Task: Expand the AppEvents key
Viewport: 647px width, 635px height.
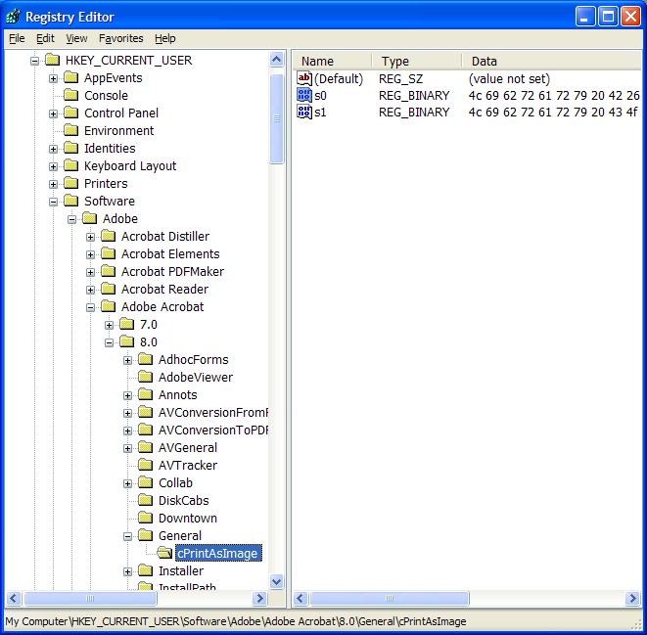Action: (x=54, y=78)
